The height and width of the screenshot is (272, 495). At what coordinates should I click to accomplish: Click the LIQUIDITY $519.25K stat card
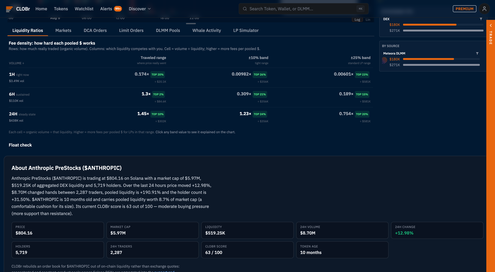pos(247,230)
